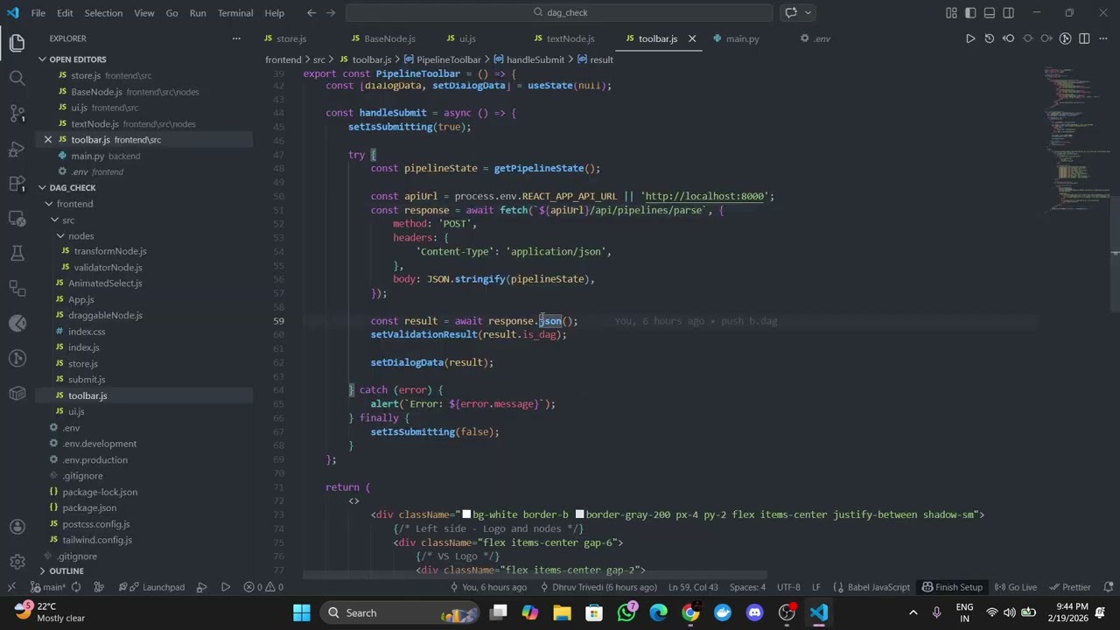This screenshot has width=1120, height=630.
Task: Toggle the Primary Side Bar layout button
Action: tap(970, 13)
